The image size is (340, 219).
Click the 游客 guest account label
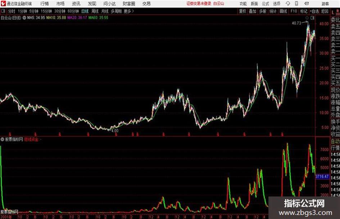click(325, 4)
